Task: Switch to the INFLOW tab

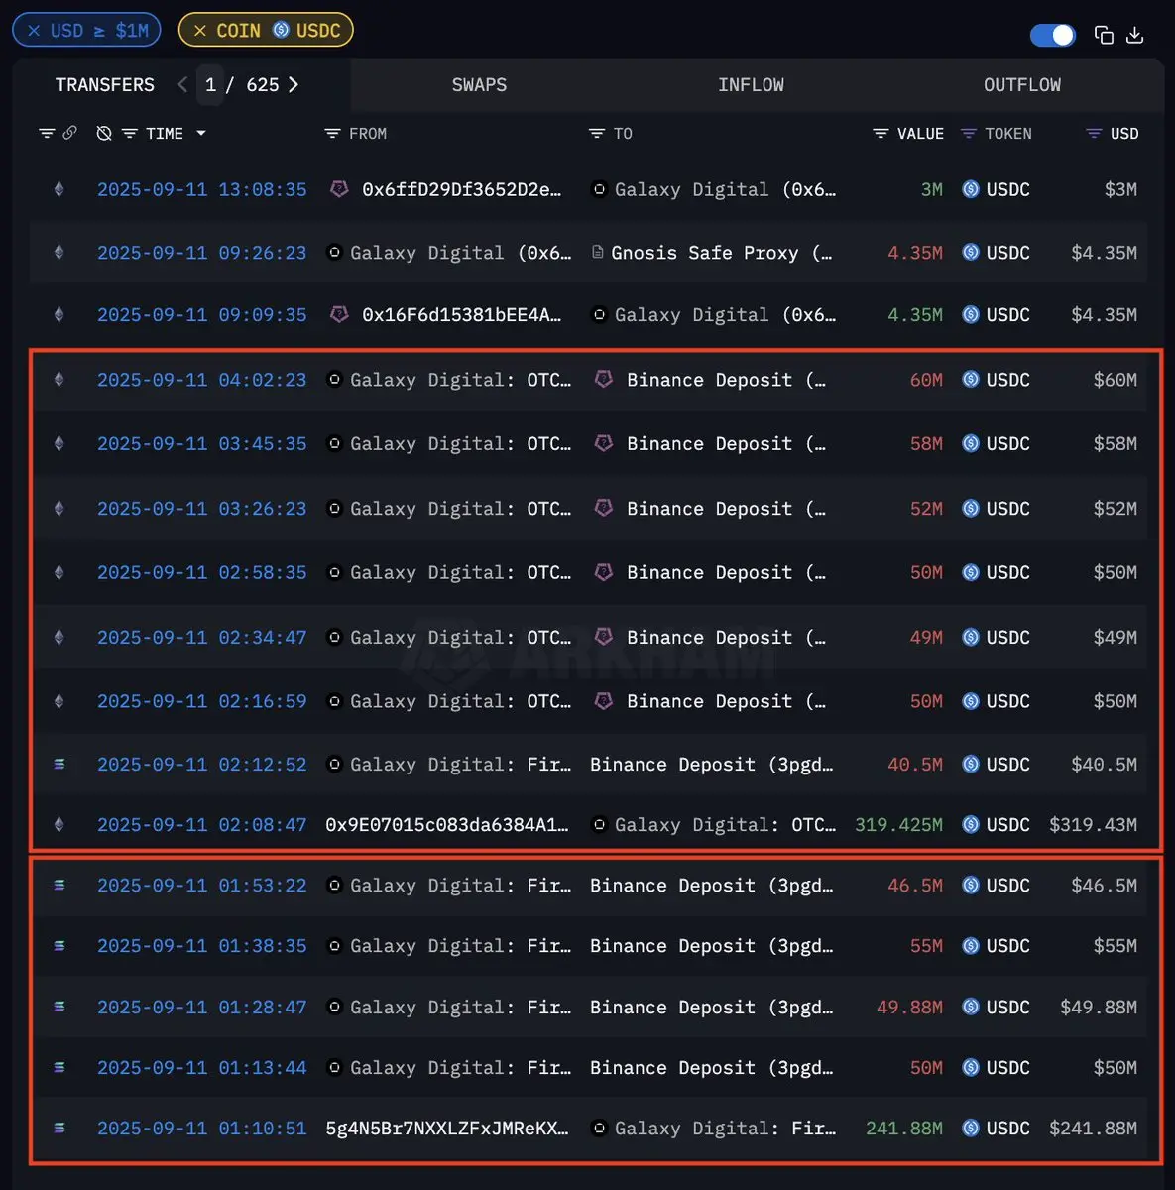Action: pyautogui.click(x=751, y=85)
